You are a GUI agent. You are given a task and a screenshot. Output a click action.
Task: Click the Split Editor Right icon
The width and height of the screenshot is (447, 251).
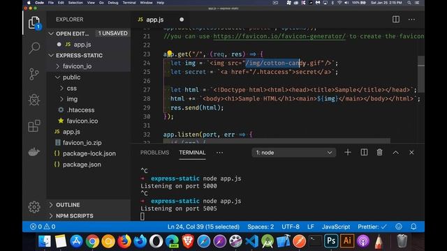coord(396,20)
